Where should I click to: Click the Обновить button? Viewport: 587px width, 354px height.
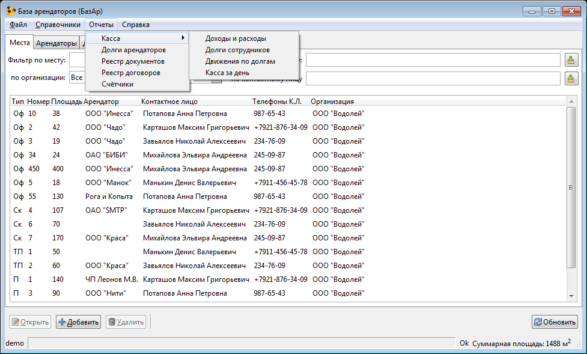coord(555,322)
